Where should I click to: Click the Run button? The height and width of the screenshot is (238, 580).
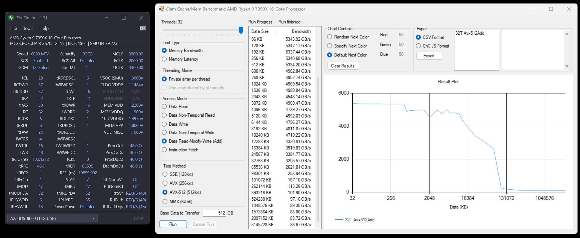coord(173,224)
